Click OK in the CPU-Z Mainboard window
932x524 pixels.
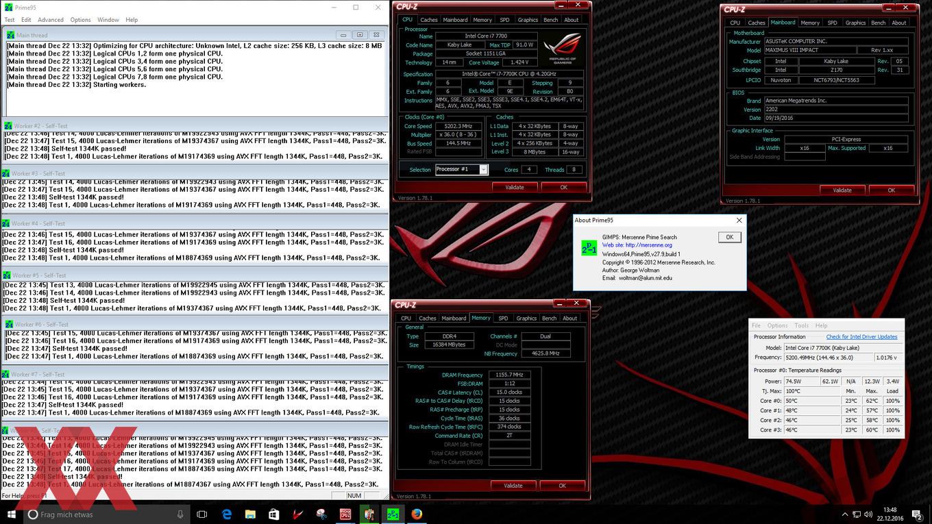click(892, 190)
